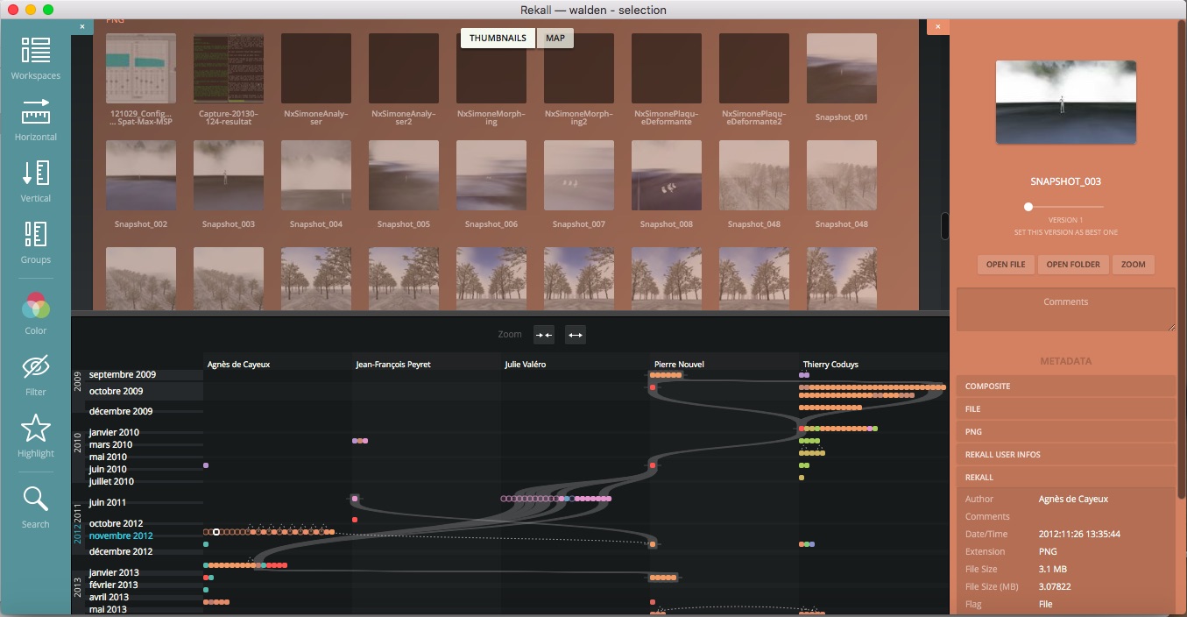The height and width of the screenshot is (617, 1187).
Task: Open the Groups options
Action: click(36, 242)
